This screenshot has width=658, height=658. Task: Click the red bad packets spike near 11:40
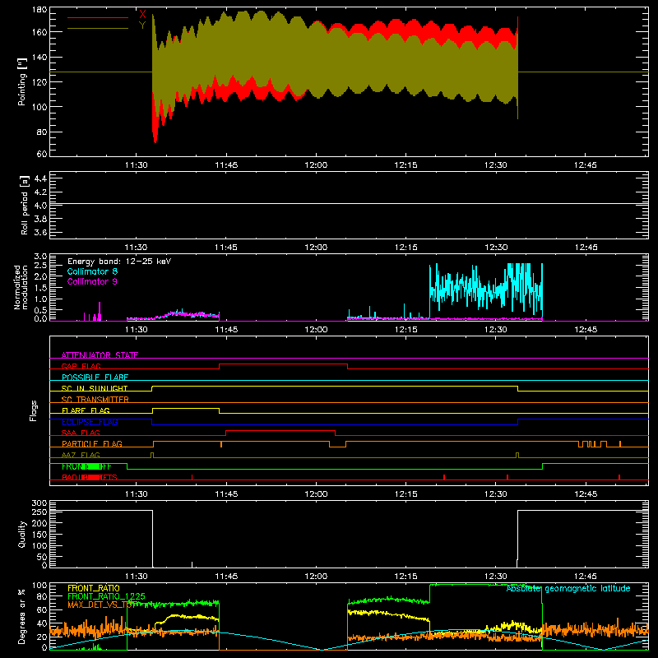192,477
